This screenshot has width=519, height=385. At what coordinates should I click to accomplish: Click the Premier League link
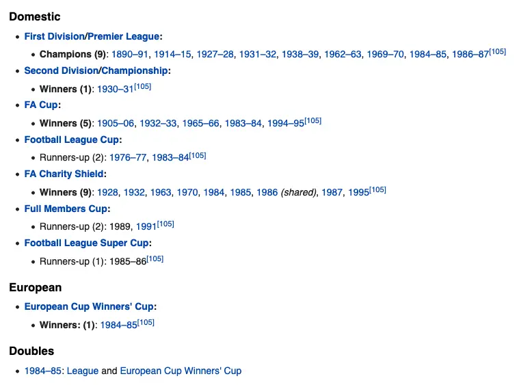point(124,36)
